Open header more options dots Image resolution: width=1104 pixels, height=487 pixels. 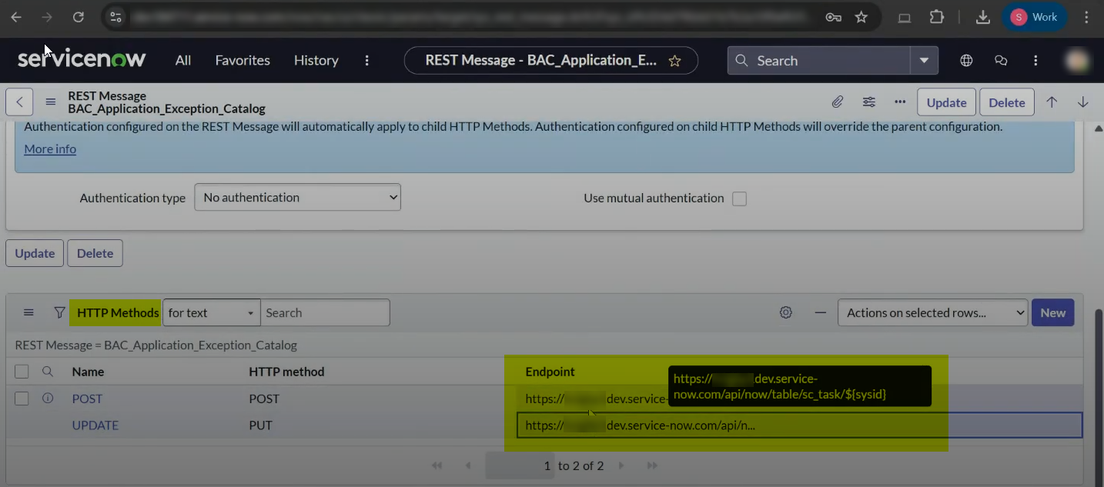(x=1035, y=60)
